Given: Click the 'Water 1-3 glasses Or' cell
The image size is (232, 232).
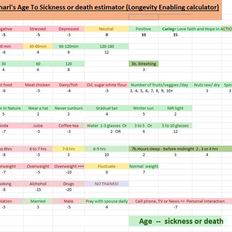Looking at the screenshot, I should tap(106, 126).
